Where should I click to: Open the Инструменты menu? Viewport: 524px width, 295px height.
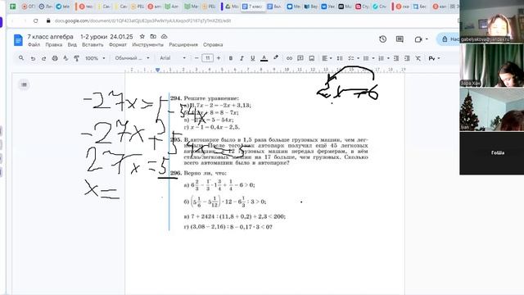(x=147, y=44)
